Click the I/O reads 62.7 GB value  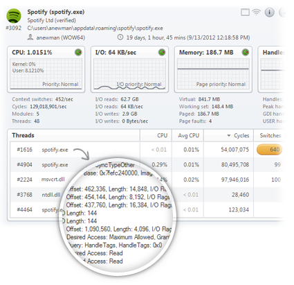129,99
